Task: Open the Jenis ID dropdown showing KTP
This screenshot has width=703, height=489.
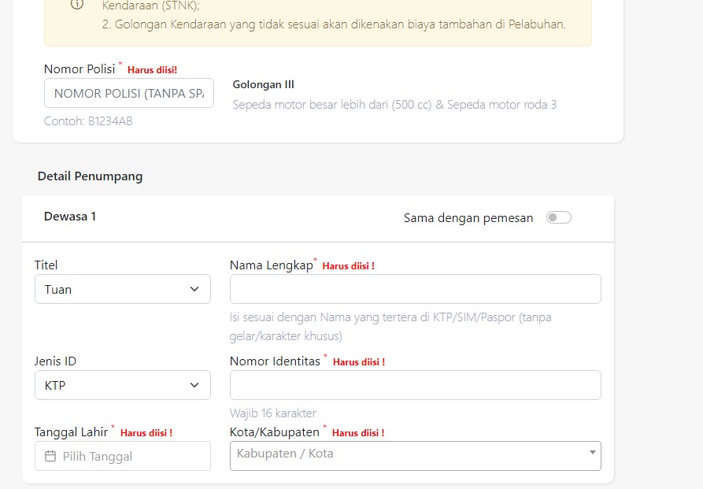Action: tap(122, 385)
